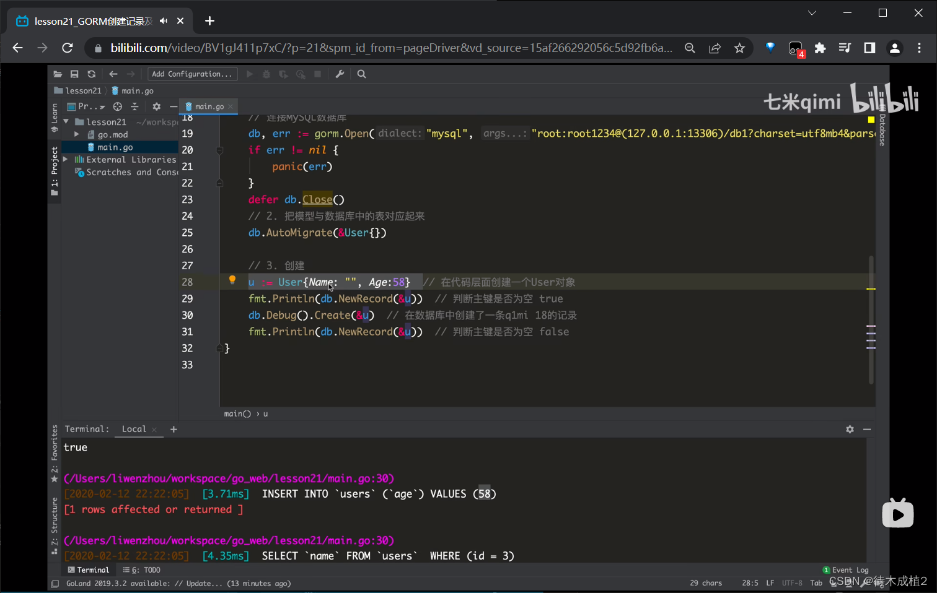Select main.go in the project tree
Screen dimensions: 937x593
click(115, 147)
